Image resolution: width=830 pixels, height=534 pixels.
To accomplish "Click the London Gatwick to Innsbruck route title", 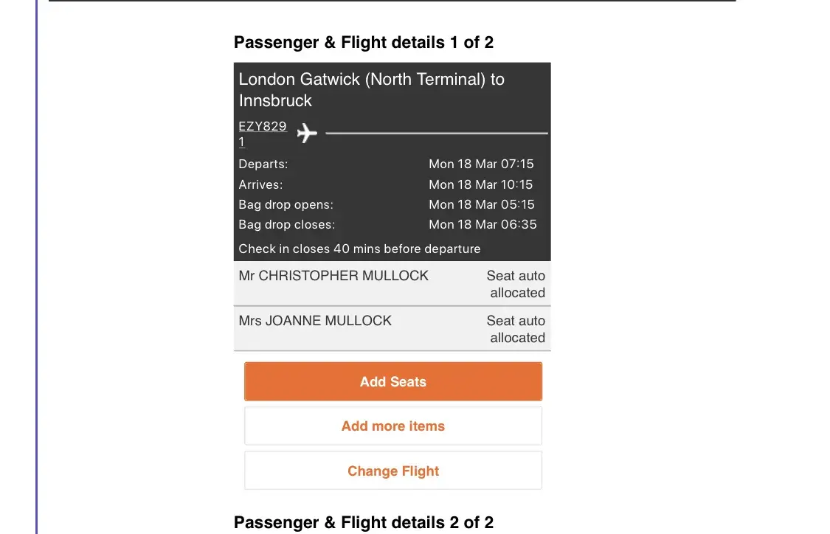I will click(371, 90).
